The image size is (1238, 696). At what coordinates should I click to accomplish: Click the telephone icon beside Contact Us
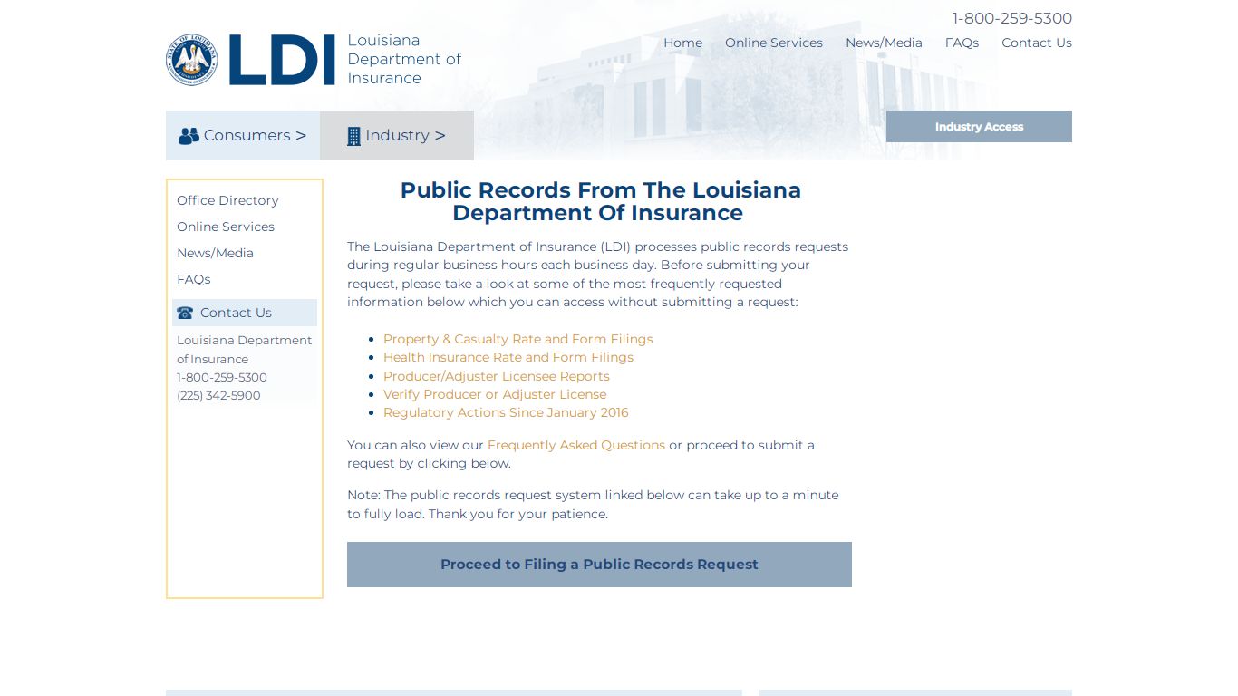click(x=185, y=313)
